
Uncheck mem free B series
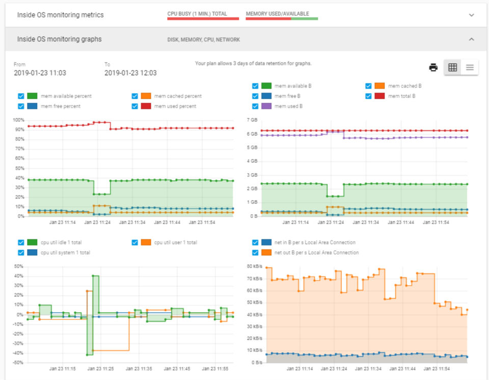tap(255, 96)
